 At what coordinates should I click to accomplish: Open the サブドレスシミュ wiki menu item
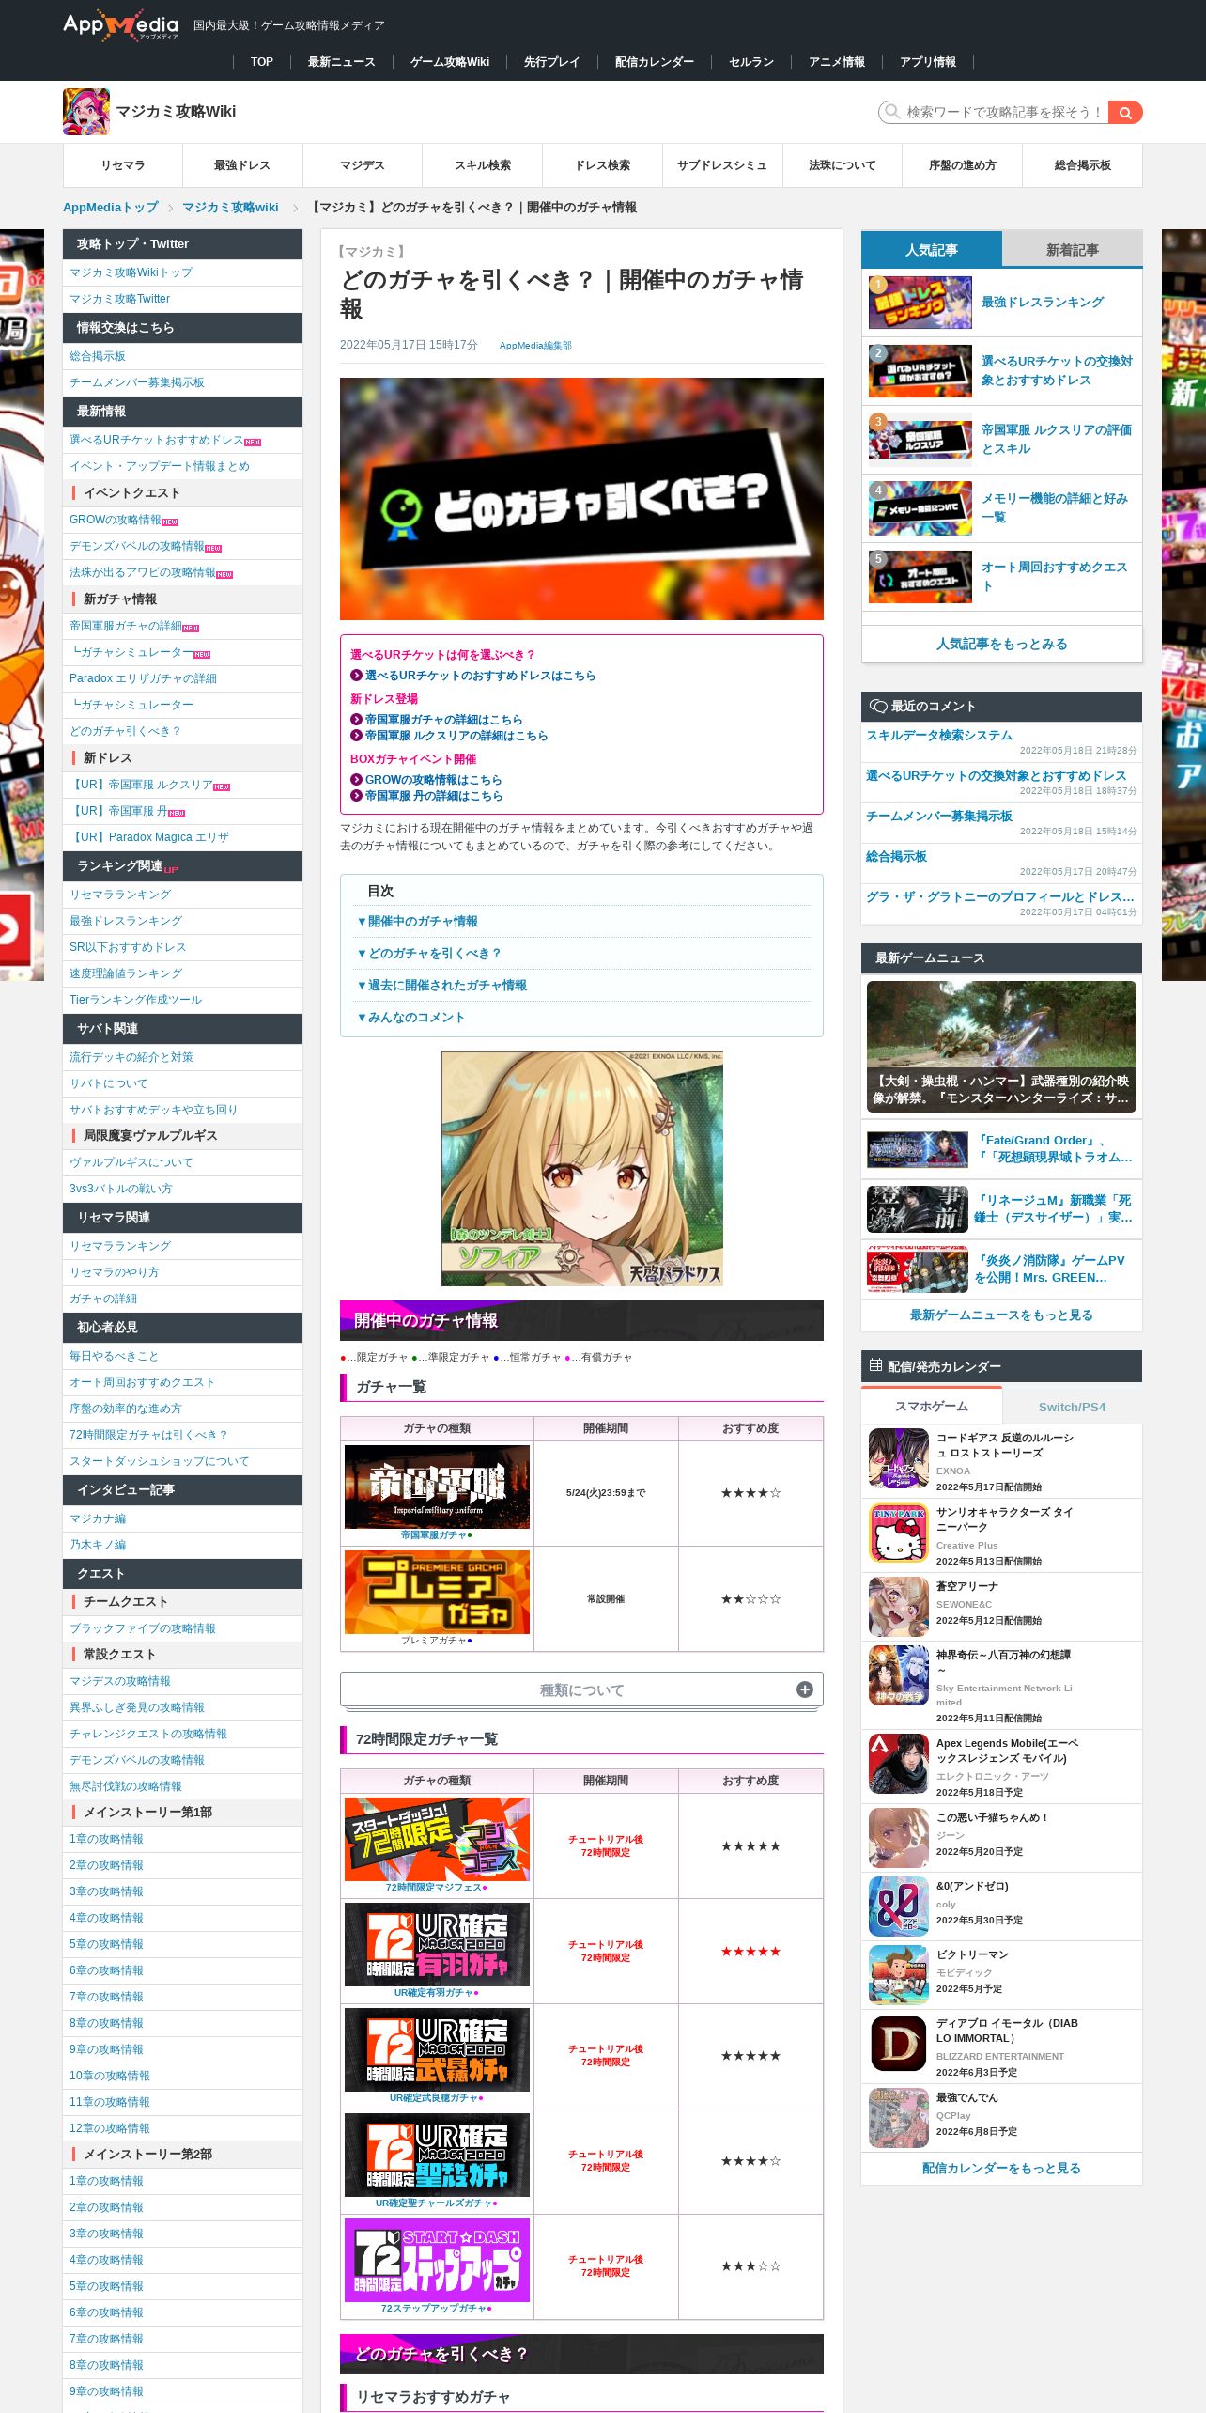722,165
